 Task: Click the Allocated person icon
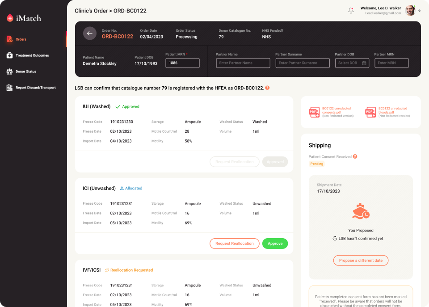click(x=122, y=188)
